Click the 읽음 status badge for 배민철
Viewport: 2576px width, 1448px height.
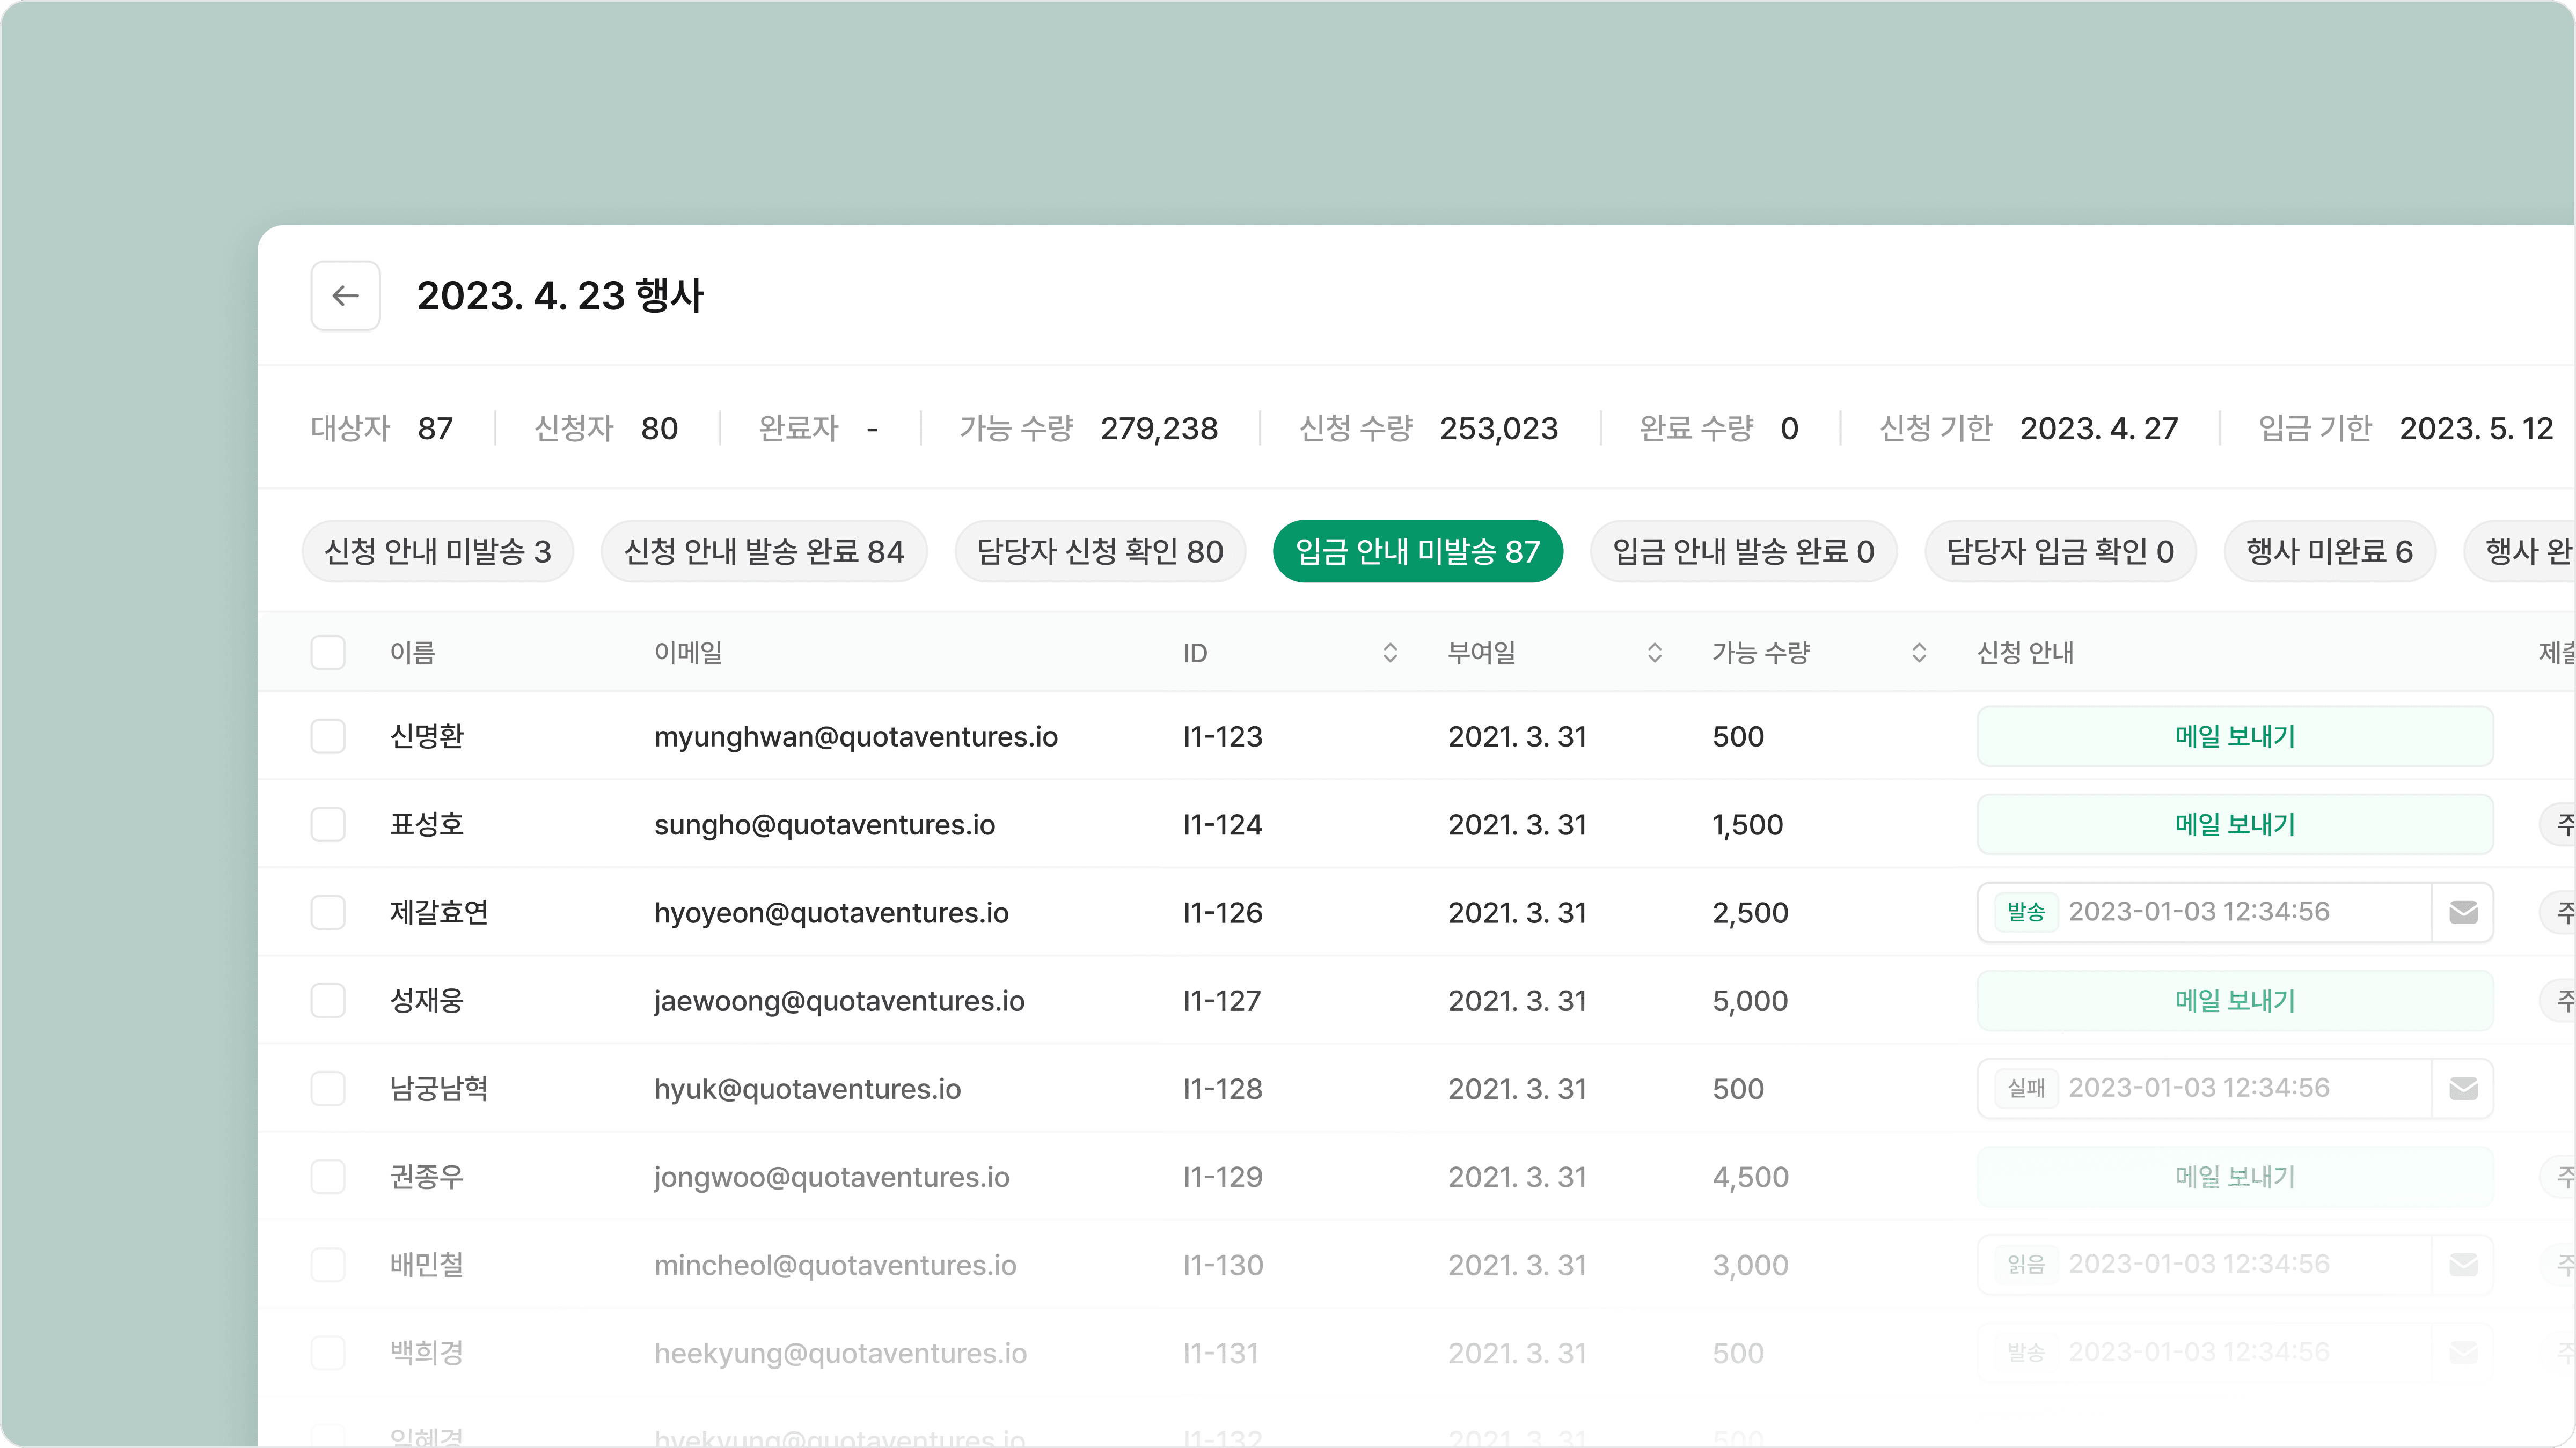(x=2027, y=1264)
